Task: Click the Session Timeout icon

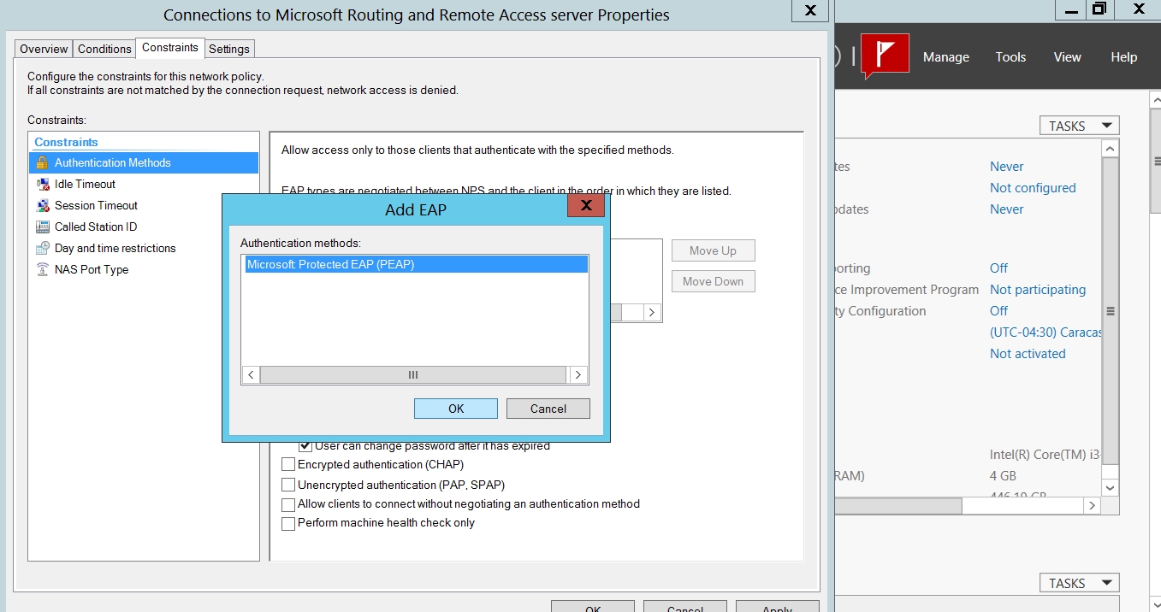Action: pos(42,205)
